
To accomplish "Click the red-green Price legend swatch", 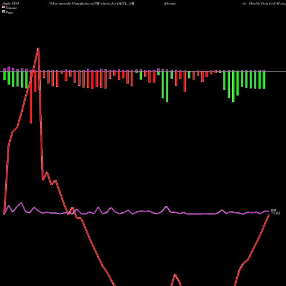I will coord(3,12).
